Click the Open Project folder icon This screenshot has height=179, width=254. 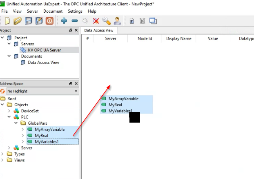pyautogui.click(x=18, y=21)
